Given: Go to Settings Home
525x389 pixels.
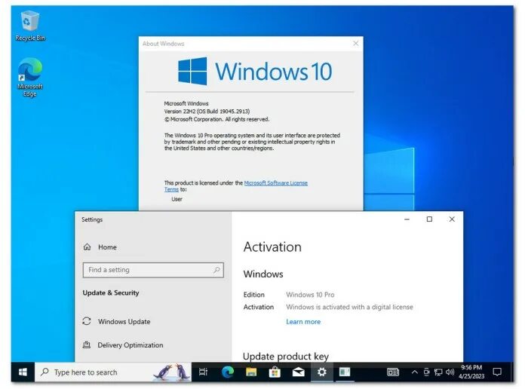Looking at the screenshot, I should point(100,247).
